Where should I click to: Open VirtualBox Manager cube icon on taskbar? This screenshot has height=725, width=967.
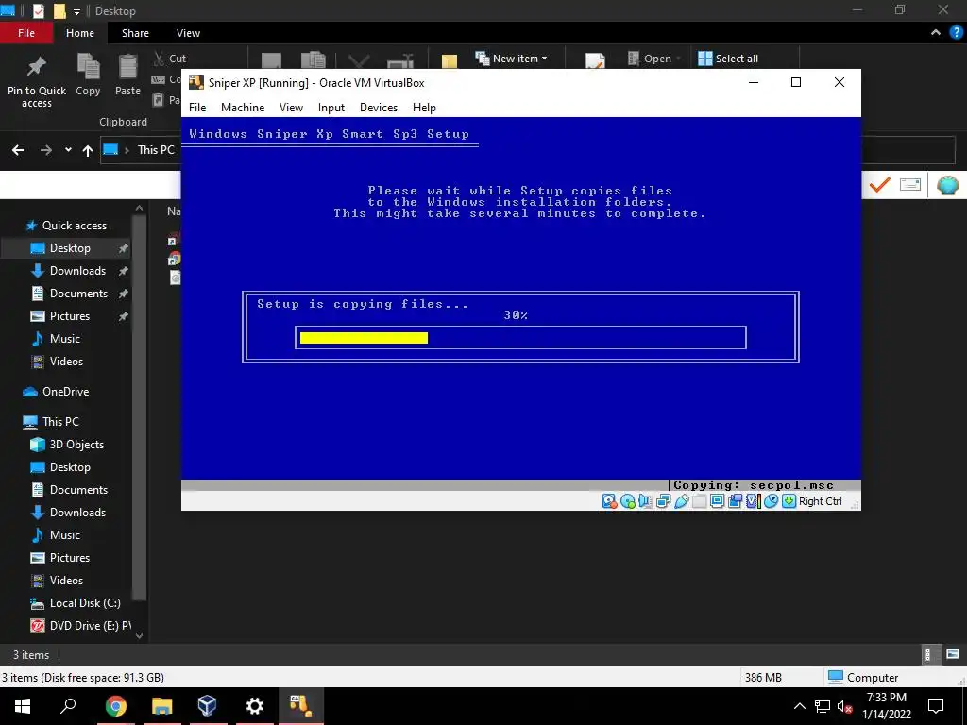pos(207,706)
